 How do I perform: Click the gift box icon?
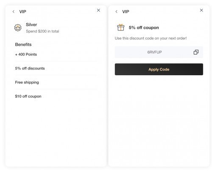121,27
